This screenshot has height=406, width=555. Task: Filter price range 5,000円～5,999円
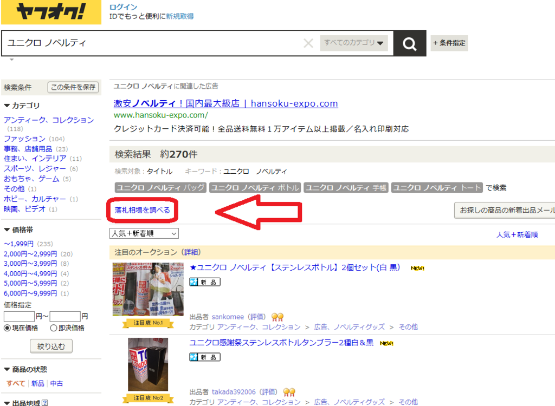click(x=30, y=283)
